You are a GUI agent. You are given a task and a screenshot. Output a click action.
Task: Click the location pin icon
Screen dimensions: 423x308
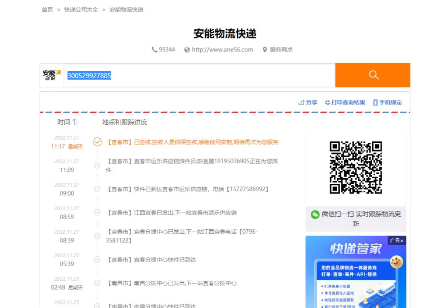click(x=265, y=50)
